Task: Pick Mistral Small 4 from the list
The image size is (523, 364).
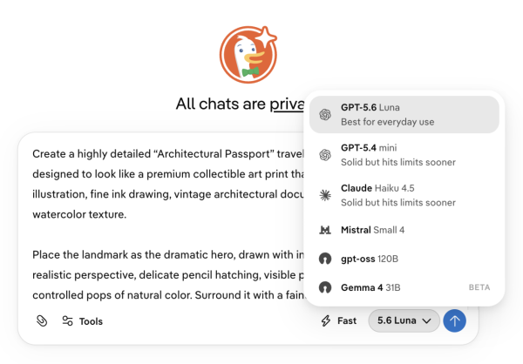Action: (404, 230)
